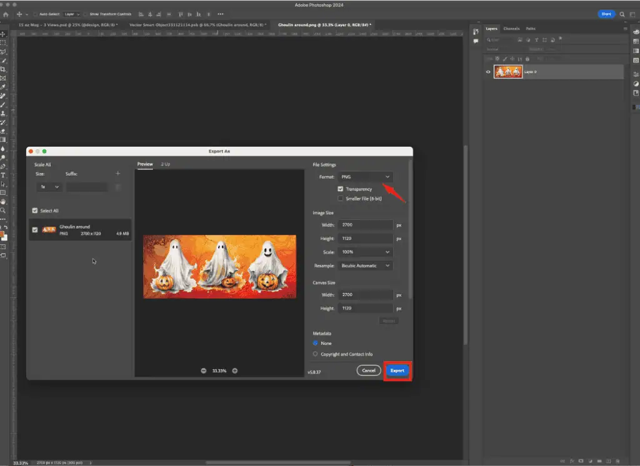The image size is (640, 466).
Task: Click the Cancel button
Action: 369,370
